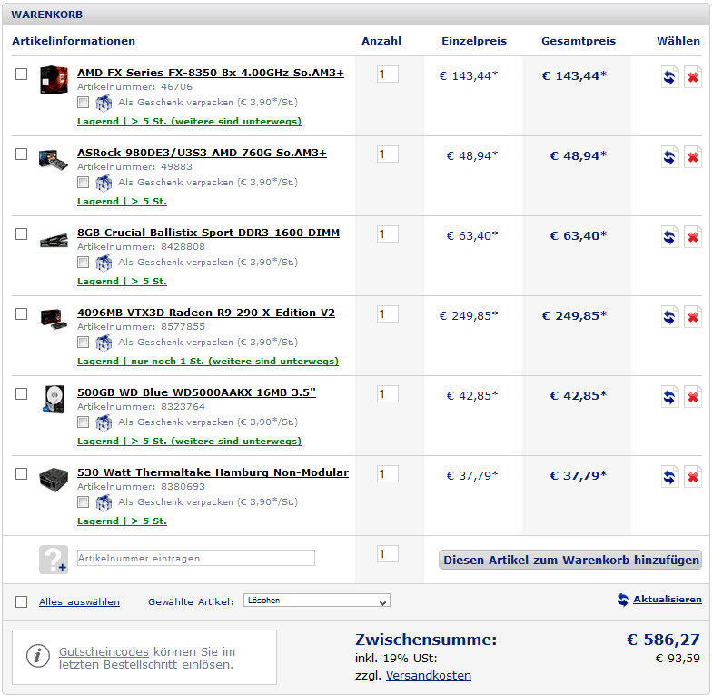The image size is (713, 695).
Task: Click the gift box icon under the Radeon R9 290
Action: [x=104, y=343]
